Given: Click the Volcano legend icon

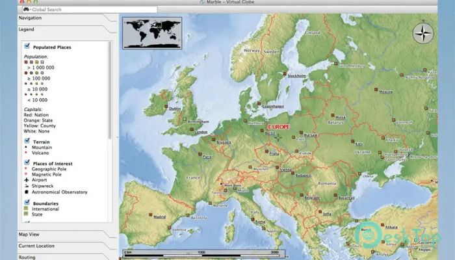Looking at the screenshot, I should [x=26, y=152].
